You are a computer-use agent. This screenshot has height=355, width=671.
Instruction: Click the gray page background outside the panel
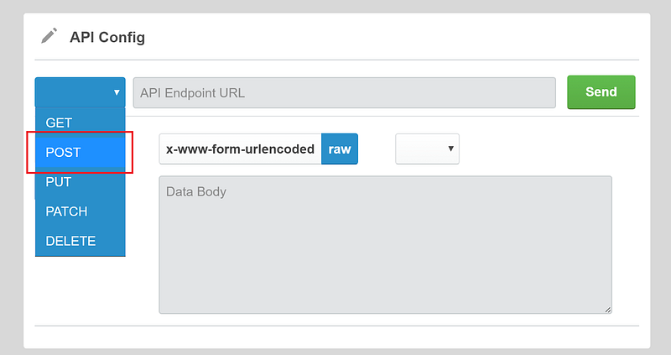click(x=12, y=210)
